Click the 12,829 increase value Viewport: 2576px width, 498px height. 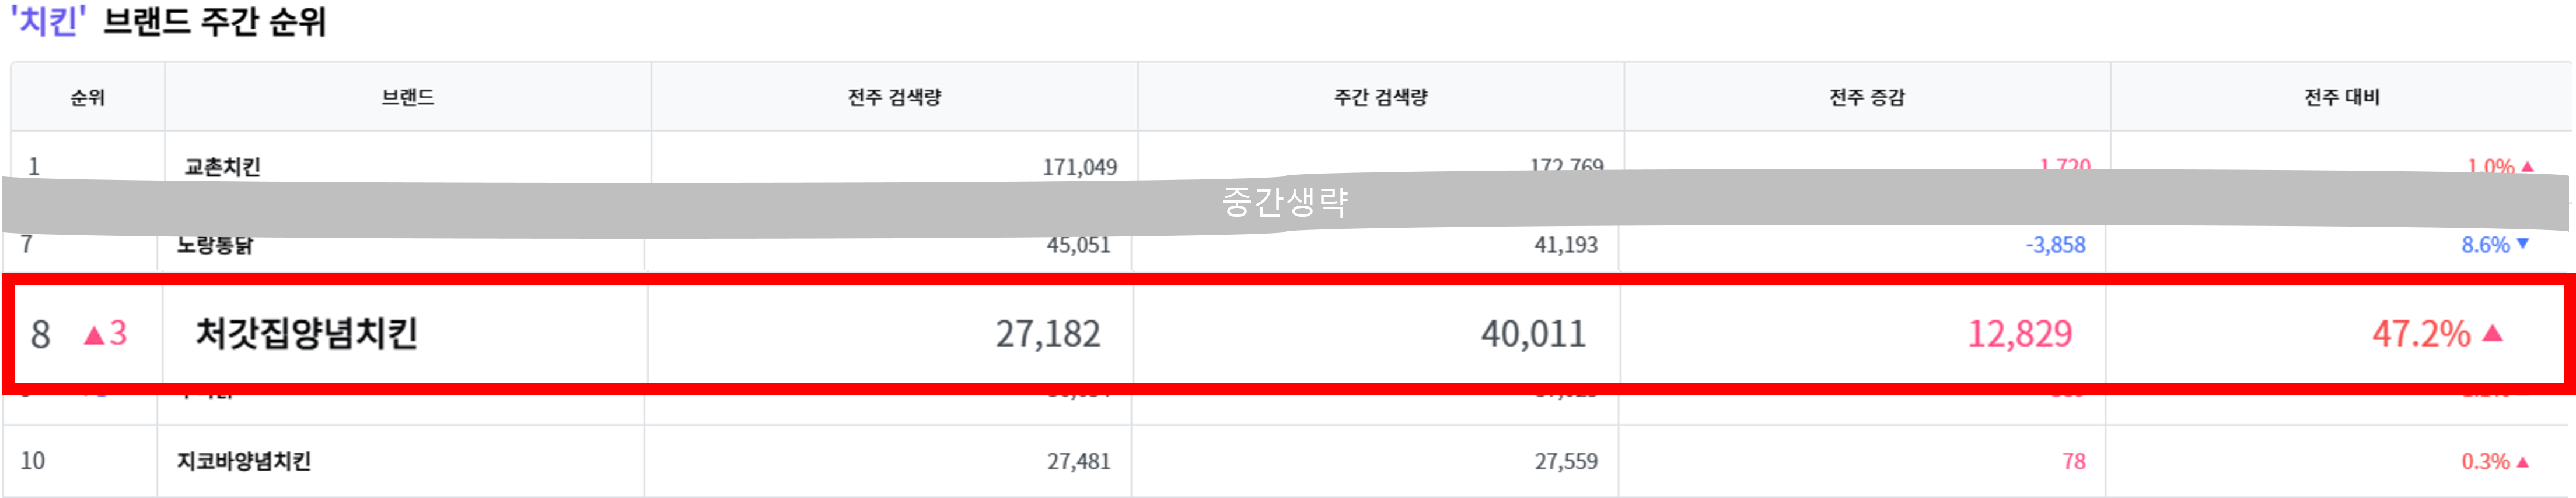click(2020, 333)
